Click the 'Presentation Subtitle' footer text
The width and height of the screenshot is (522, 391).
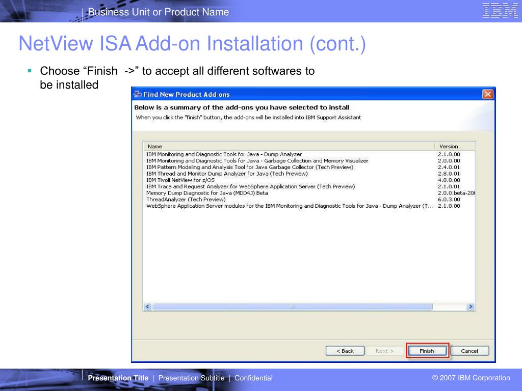pos(192,378)
